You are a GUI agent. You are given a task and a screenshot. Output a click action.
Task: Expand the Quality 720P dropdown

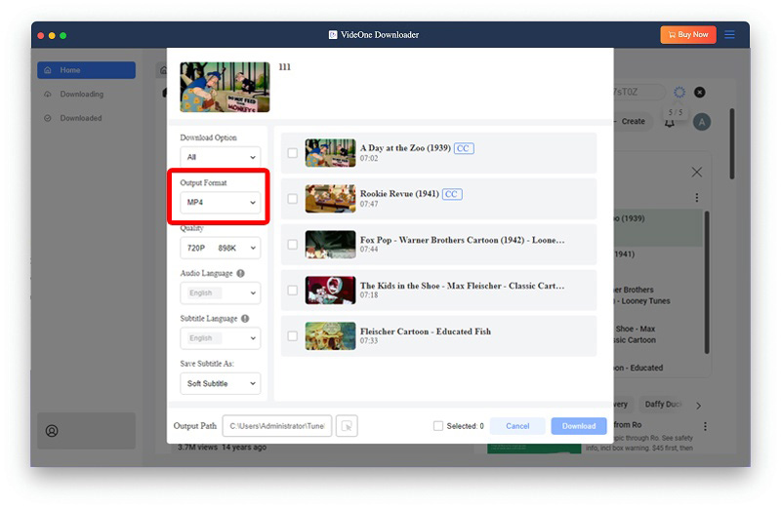click(x=221, y=248)
